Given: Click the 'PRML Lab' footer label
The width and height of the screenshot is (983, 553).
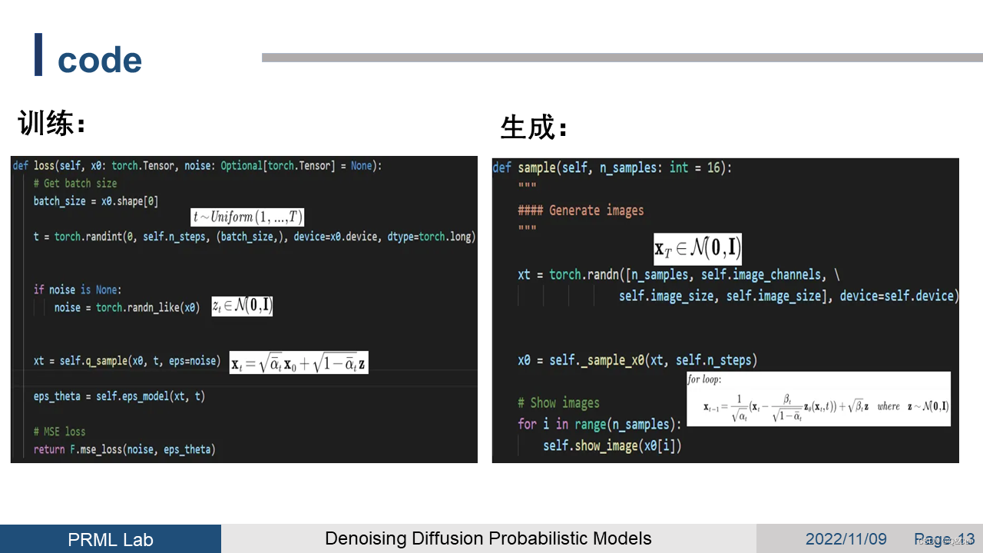Looking at the screenshot, I should tap(111, 539).
